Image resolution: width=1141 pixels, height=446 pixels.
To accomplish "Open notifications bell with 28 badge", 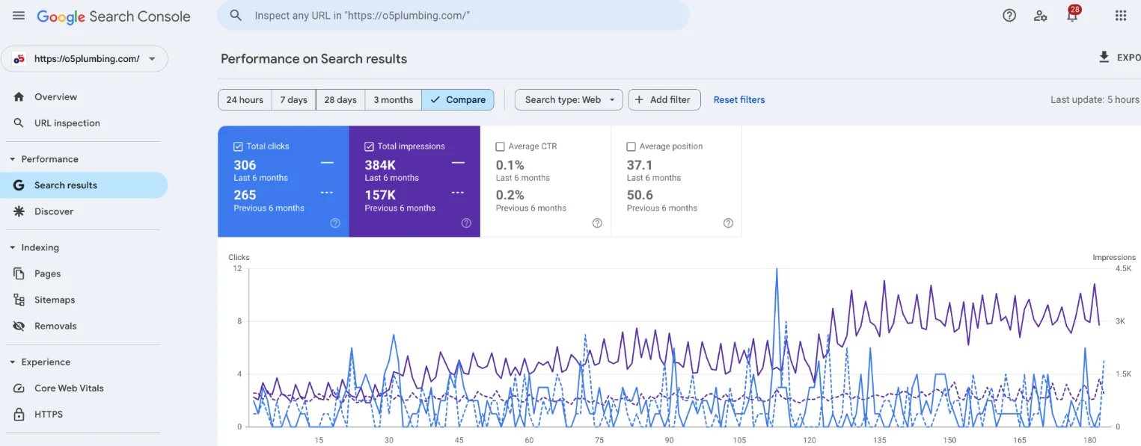I will (1073, 14).
